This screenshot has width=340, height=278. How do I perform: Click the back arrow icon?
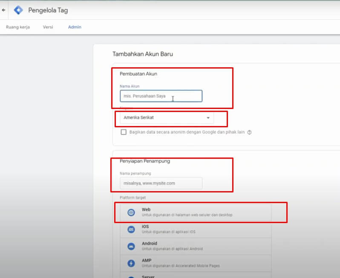4,10
